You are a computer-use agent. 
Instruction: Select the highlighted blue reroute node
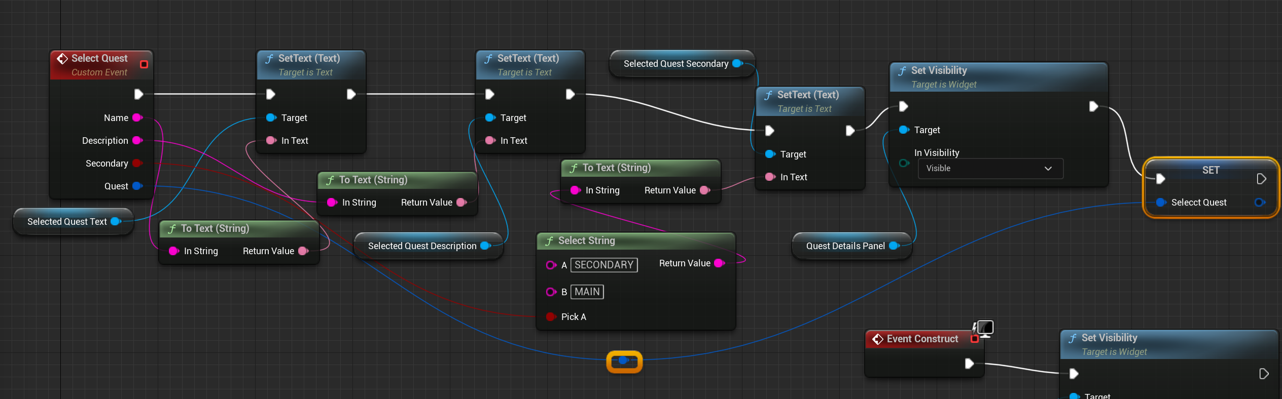pos(624,361)
